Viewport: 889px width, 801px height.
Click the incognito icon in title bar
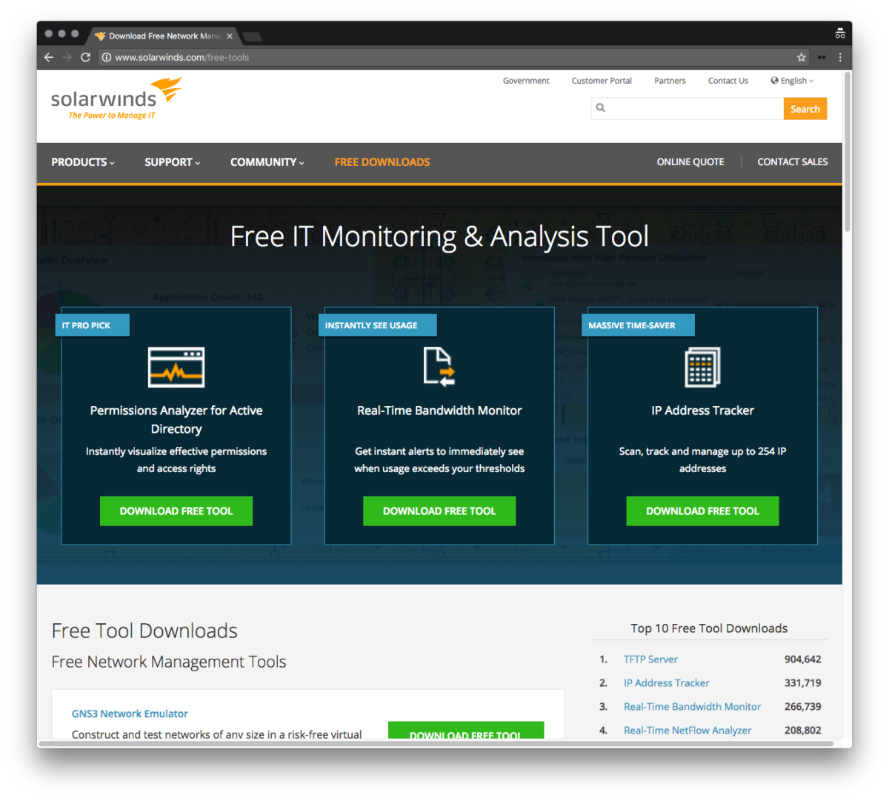840,33
